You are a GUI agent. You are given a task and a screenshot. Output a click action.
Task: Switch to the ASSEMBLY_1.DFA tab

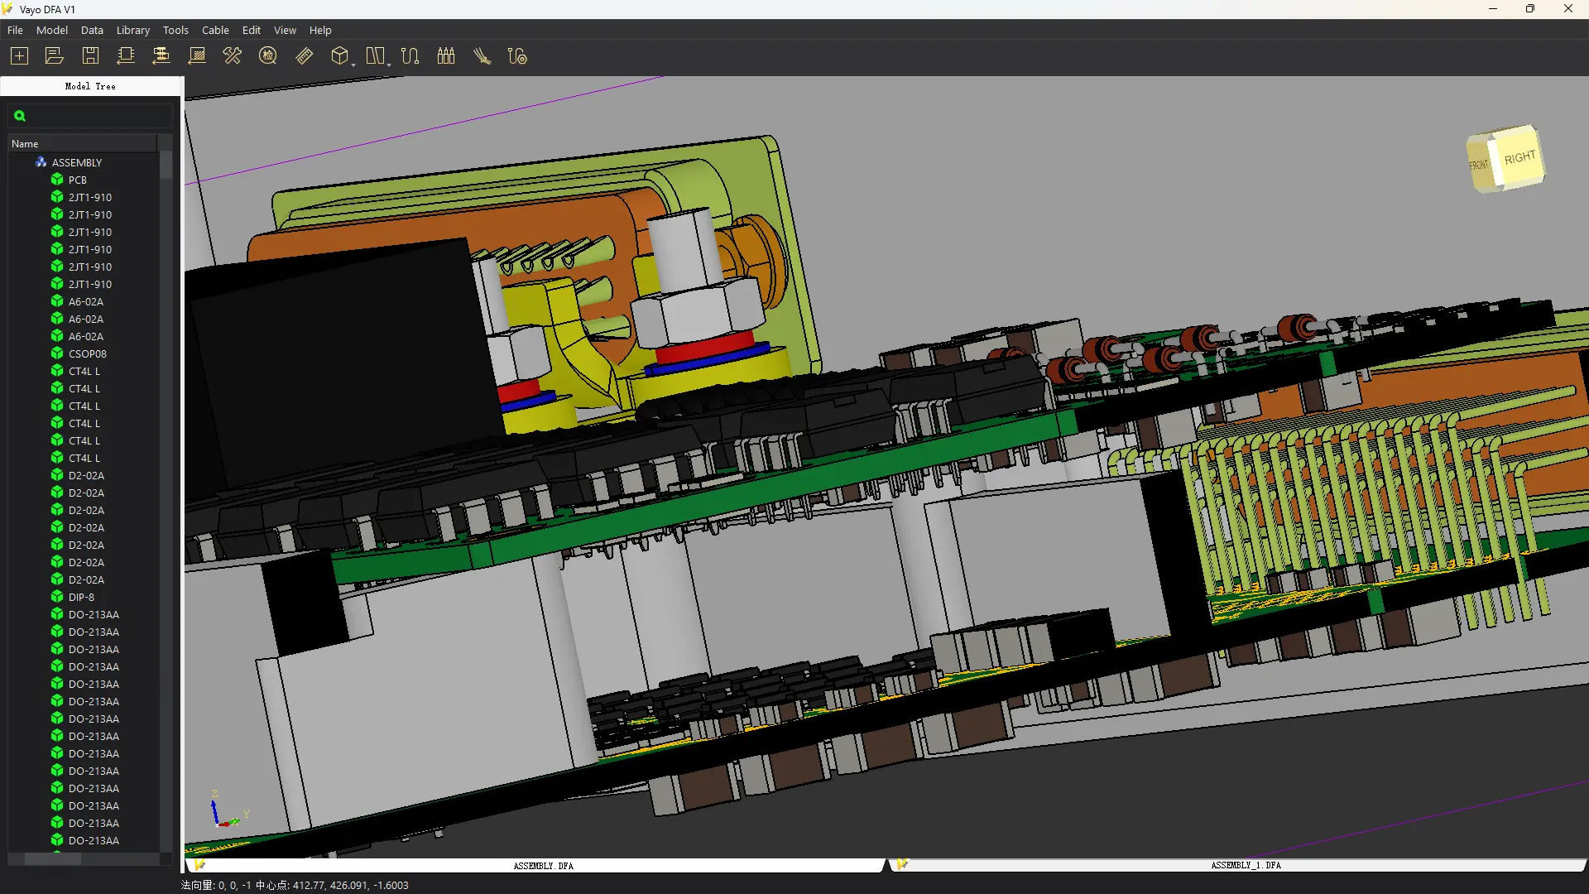1245,865
